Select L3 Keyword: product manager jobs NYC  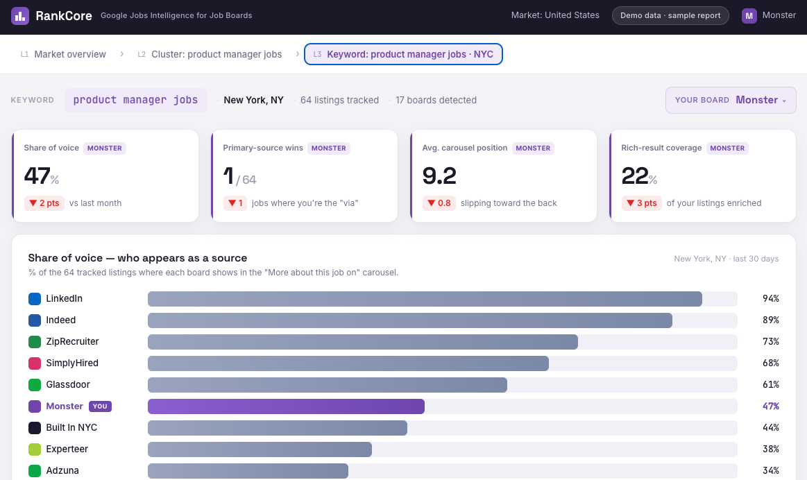[403, 55]
